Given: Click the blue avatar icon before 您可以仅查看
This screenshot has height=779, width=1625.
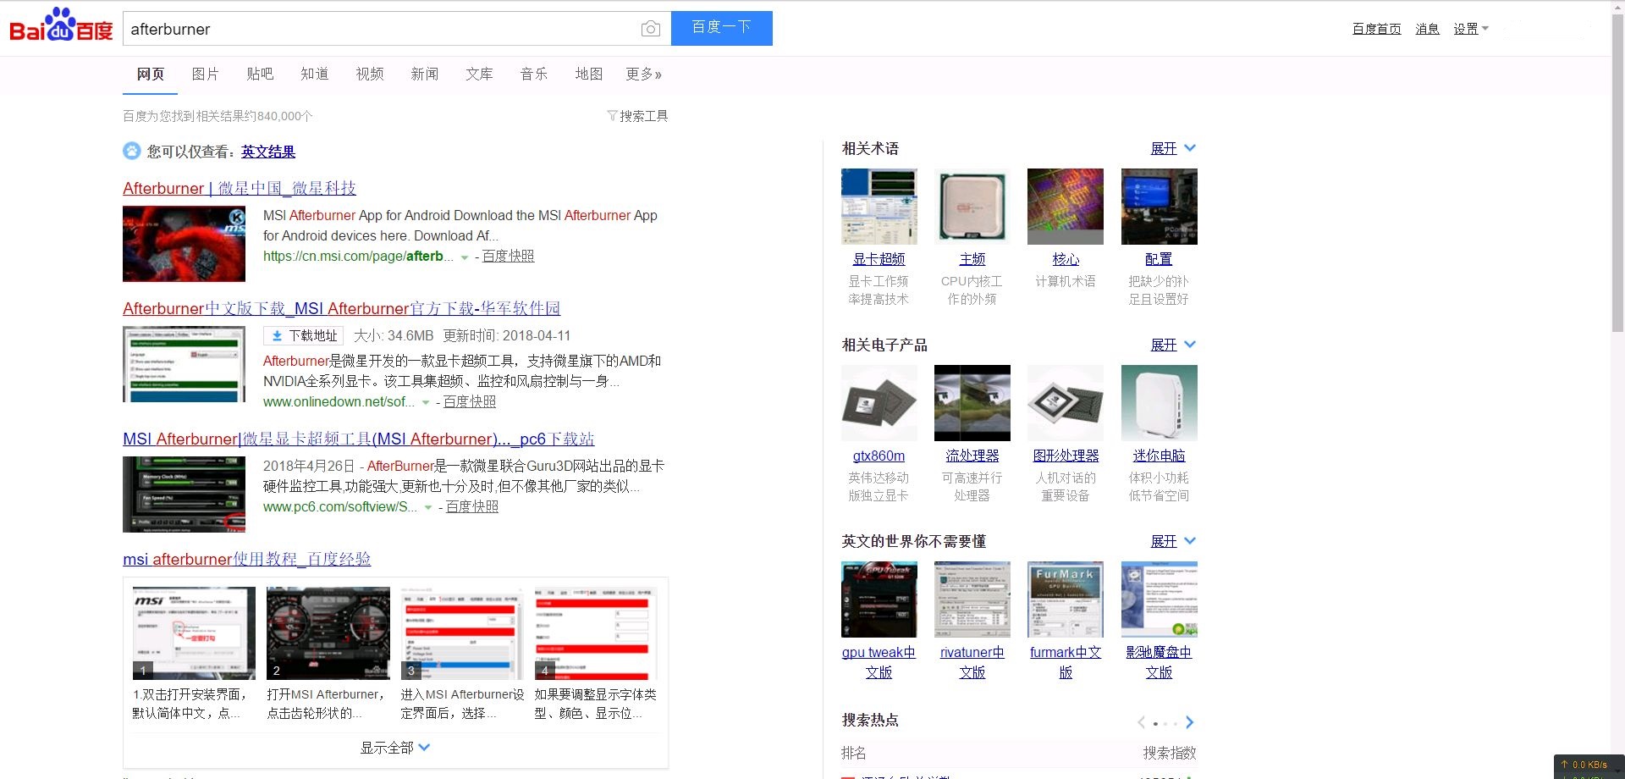Looking at the screenshot, I should click(x=131, y=150).
